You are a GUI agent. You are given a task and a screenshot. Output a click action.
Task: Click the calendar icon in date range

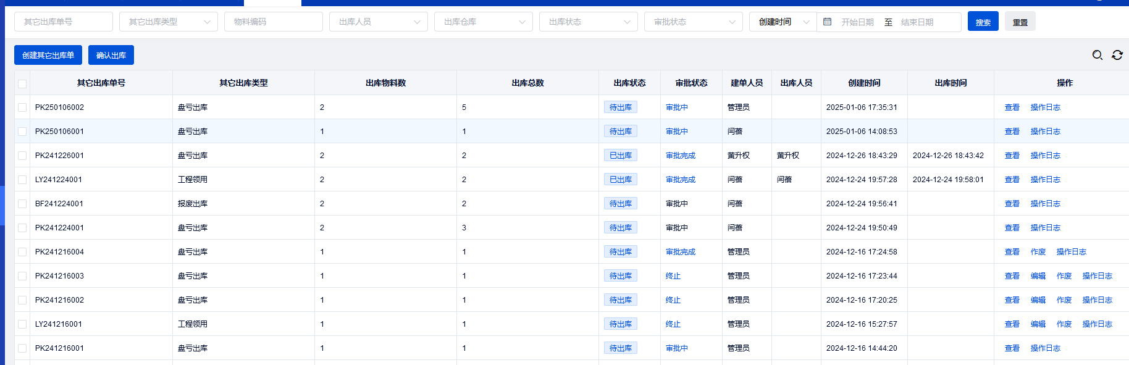pos(828,22)
